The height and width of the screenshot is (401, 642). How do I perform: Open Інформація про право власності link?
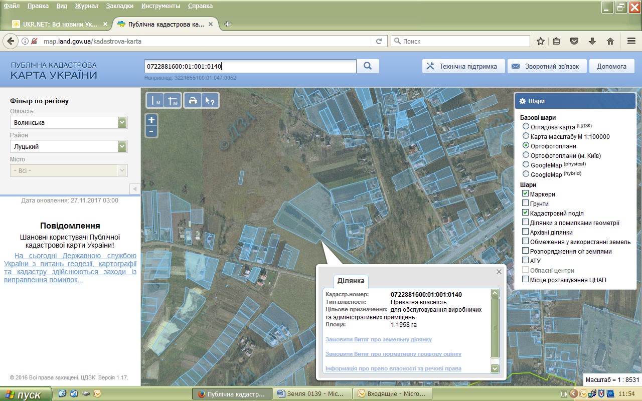pyautogui.click(x=393, y=368)
